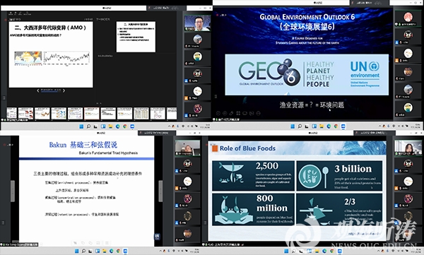Launch Chrome from top-left screen taskbar
Screen dimensions: 424x255
[x=125, y=126]
